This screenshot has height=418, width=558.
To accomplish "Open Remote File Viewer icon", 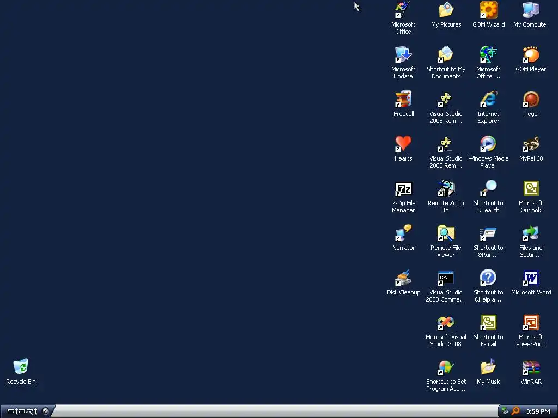I will (446, 233).
